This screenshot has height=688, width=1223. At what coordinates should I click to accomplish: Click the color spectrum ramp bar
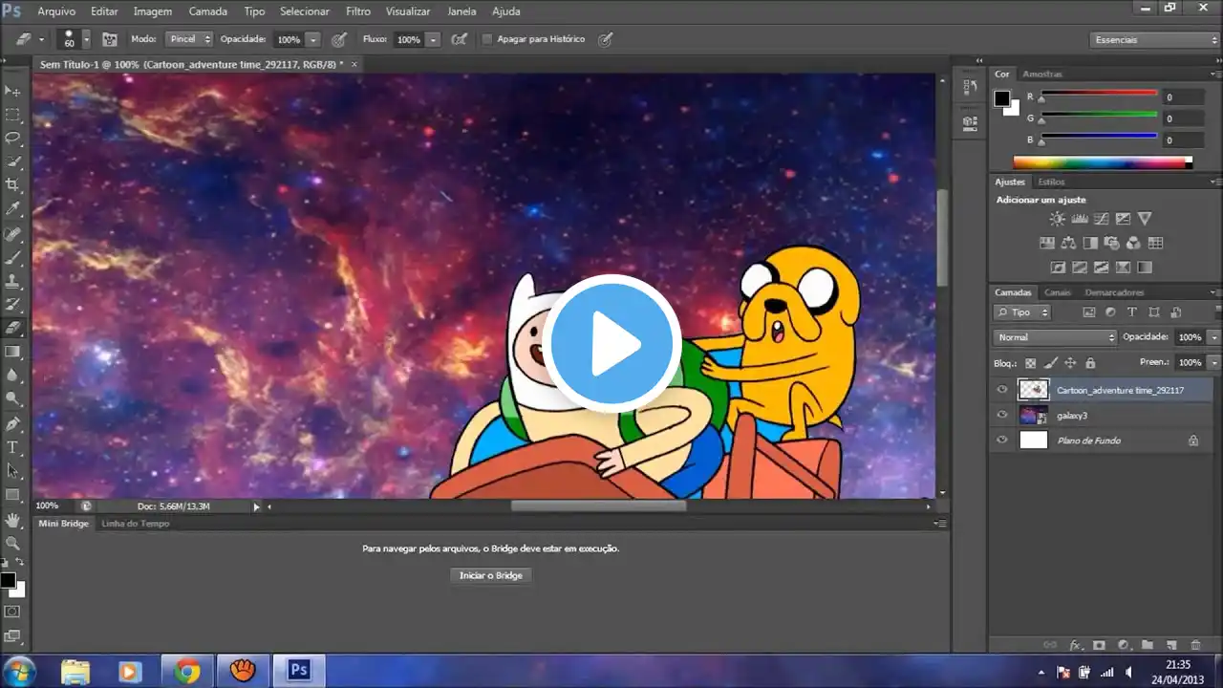click(x=1101, y=163)
